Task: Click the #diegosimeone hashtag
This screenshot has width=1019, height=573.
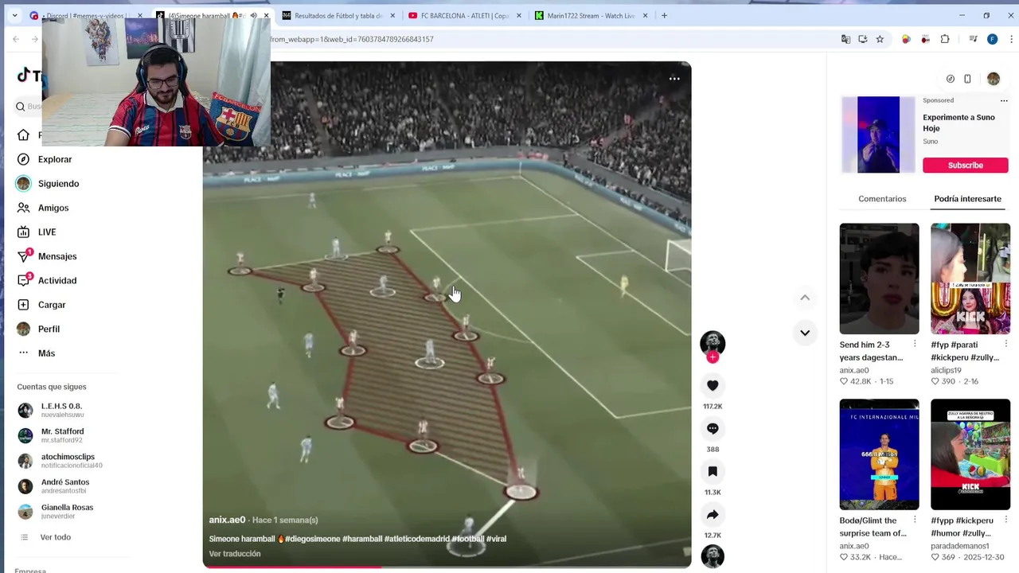Action: [312, 539]
